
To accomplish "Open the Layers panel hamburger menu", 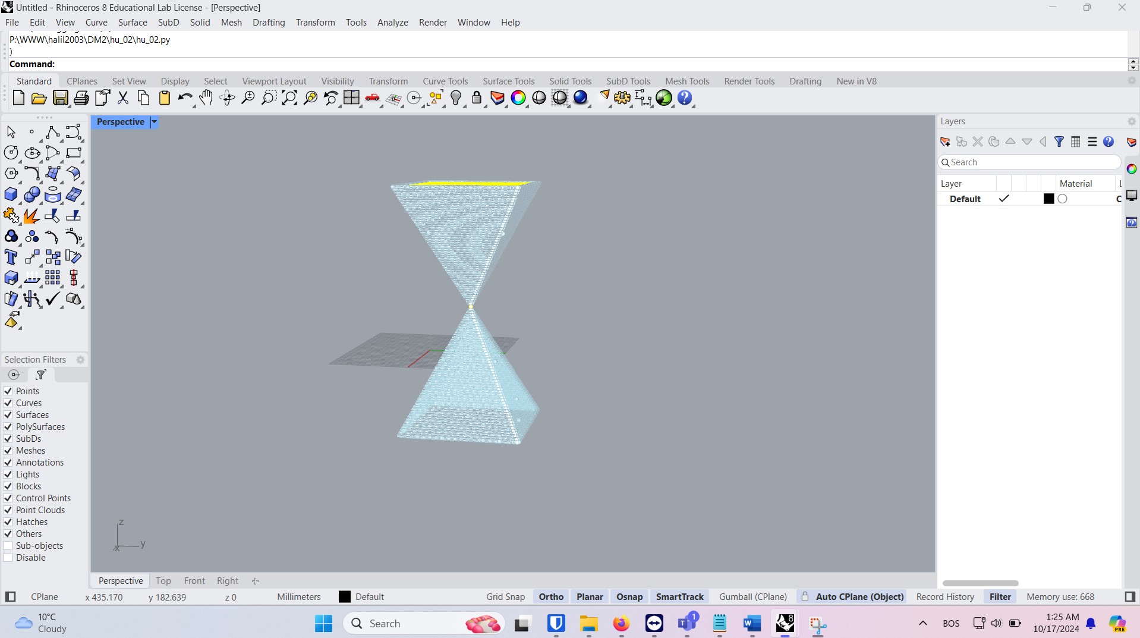I will (1092, 142).
